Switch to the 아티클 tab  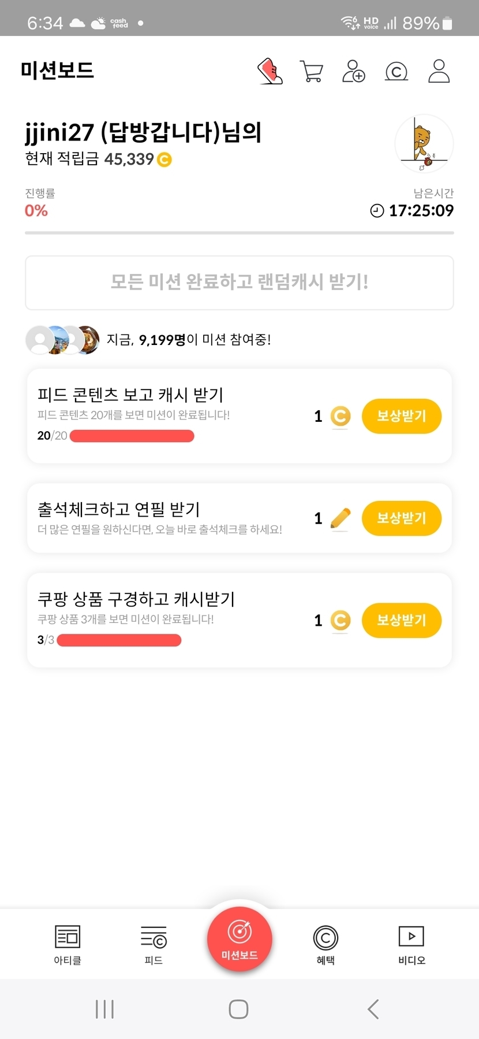click(68, 944)
